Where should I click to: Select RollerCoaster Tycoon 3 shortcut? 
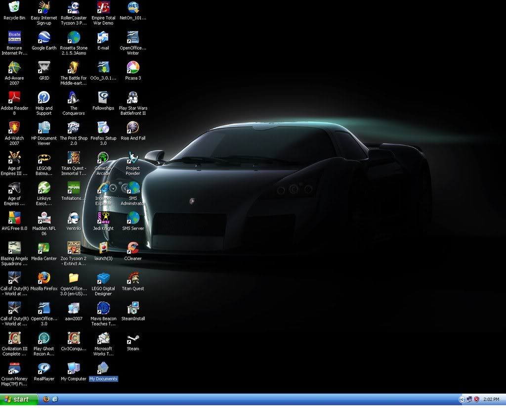(74, 7)
